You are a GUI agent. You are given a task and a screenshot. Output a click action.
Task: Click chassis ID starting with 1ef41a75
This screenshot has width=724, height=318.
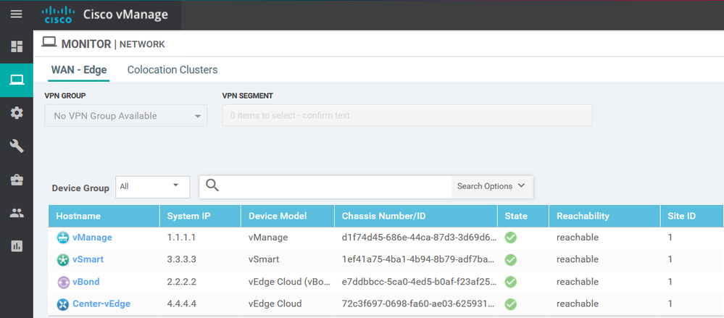point(420,260)
